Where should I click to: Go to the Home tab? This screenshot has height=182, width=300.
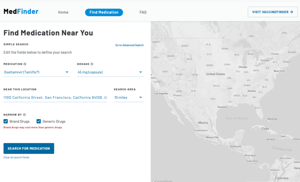click(63, 12)
